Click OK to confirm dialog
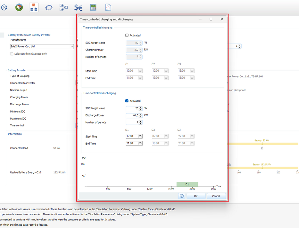Image resolution: width=299 pixels, height=240 pixels. pyautogui.click(x=196, y=196)
